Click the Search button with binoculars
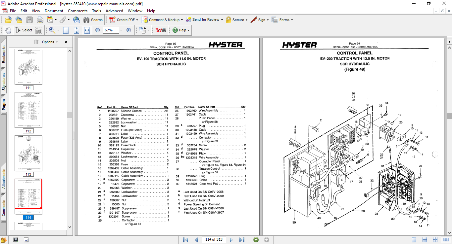Viewport: 452px width, 244px height. [93, 20]
